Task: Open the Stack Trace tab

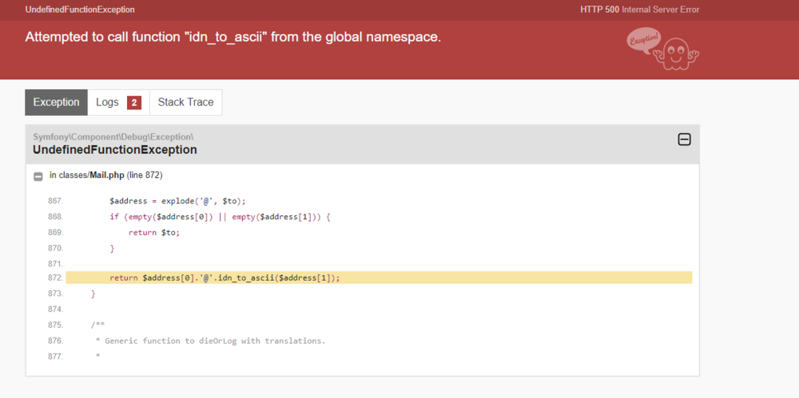Action: point(185,102)
